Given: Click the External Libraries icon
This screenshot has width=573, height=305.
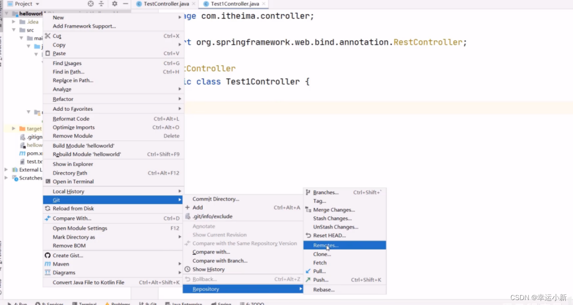Looking at the screenshot, I should tap(15, 170).
